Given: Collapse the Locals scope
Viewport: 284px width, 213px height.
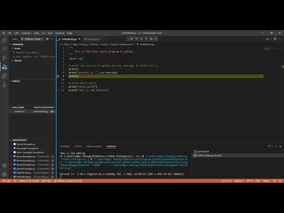Looking at the screenshot, I should click(16, 49).
